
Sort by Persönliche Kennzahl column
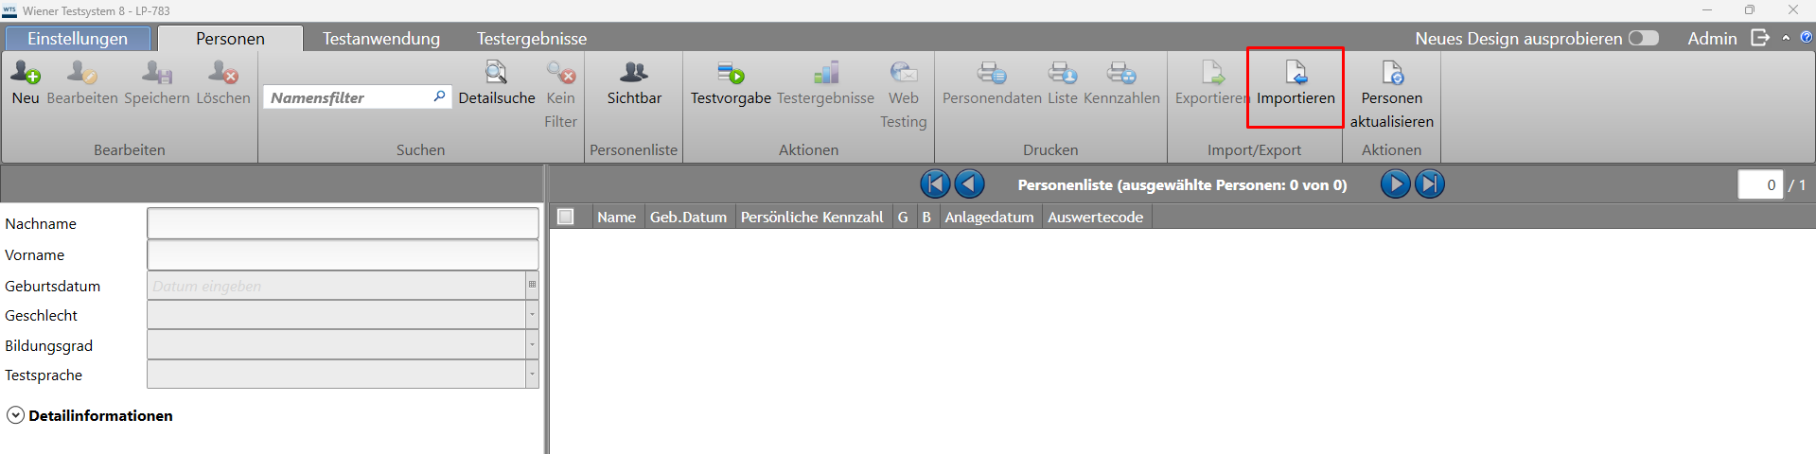(x=812, y=217)
